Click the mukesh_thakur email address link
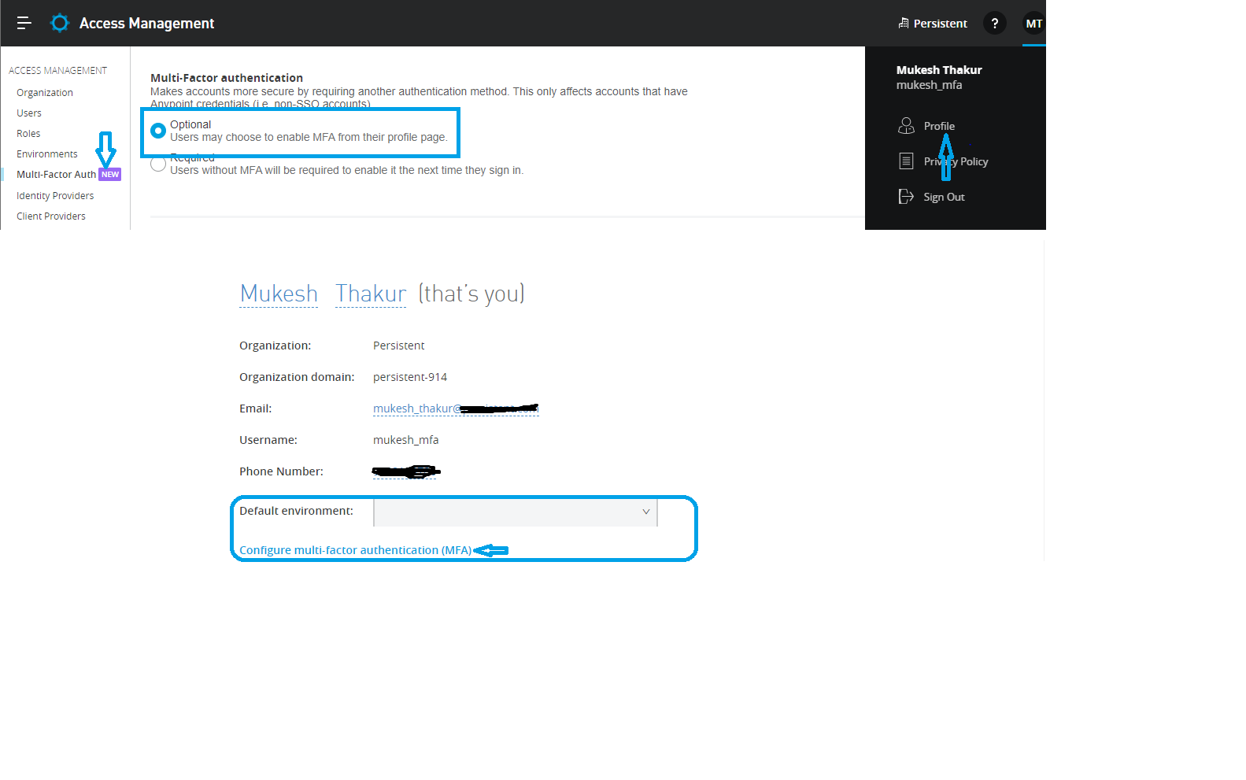1246x780 pixels. 456,408
